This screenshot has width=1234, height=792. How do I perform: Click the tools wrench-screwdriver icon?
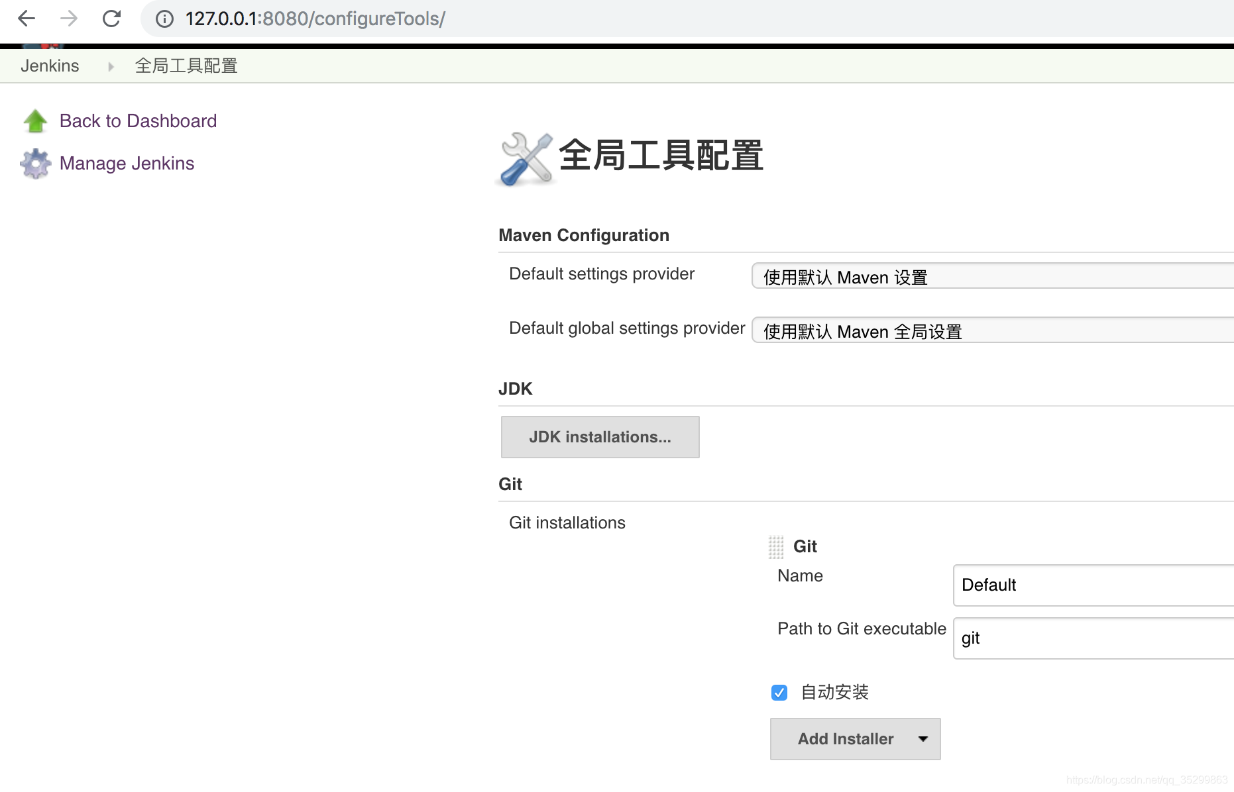[526, 159]
